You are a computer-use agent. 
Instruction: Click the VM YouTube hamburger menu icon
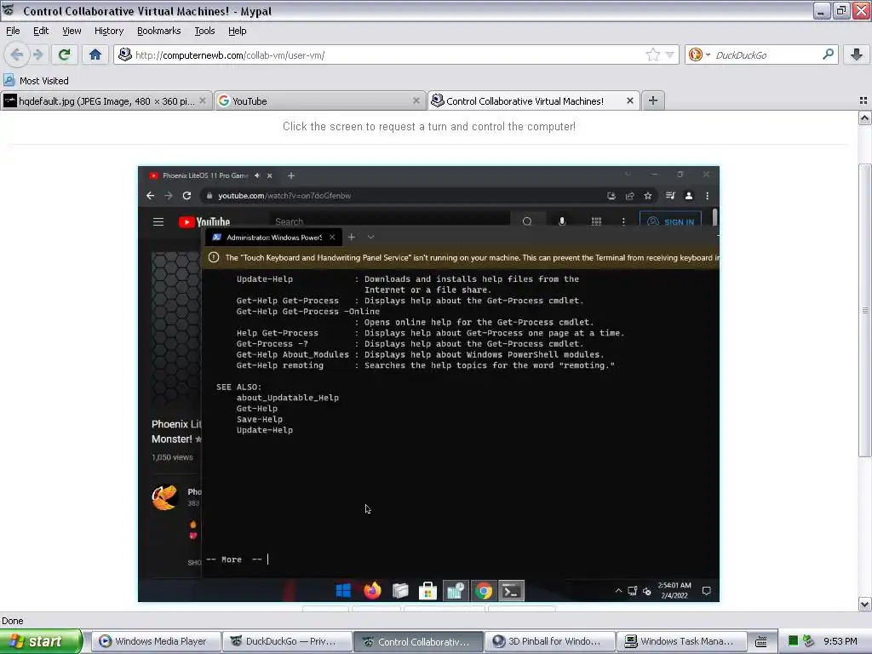point(158,222)
